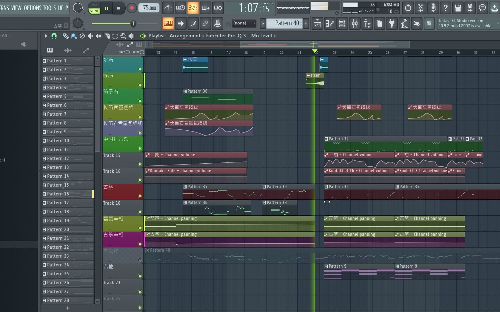Select the playlist slip tool
This screenshot has width=500, height=312.
pyautogui.click(x=99, y=36)
